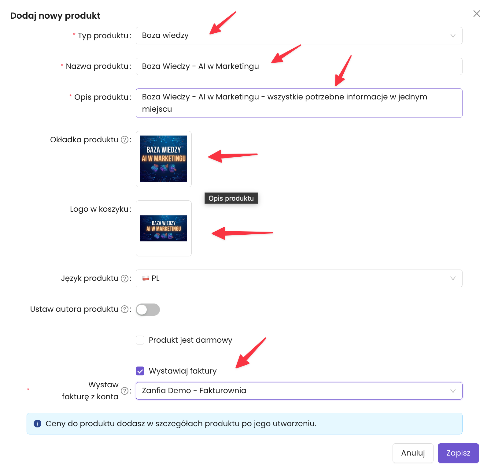This screenshot has width=491, height=473.
Task: Uncheck the Wystawiaj faktury checkbox
Action: click(x=140, y=371)
